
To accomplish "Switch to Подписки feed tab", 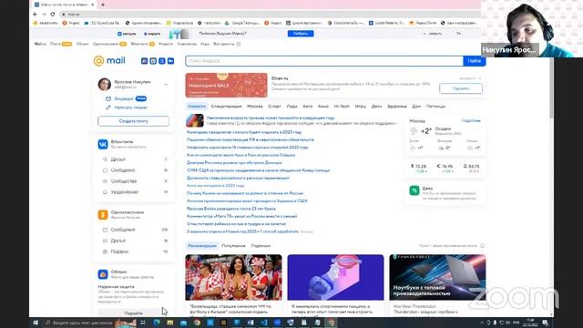I will (261, 246).
